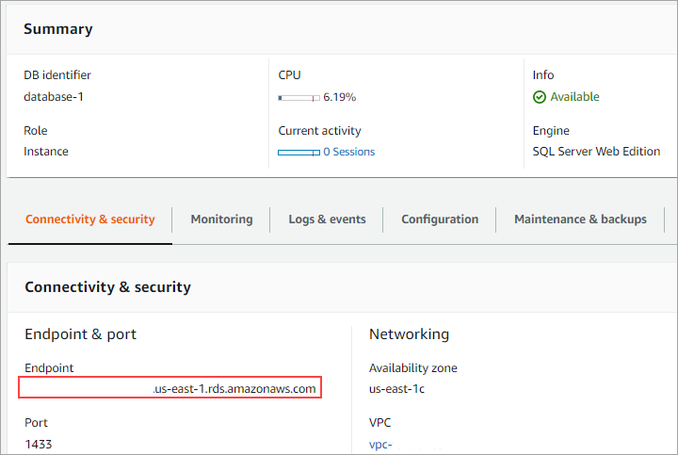This screenshot has height=455, width=678.
Task: Click the Networking heading
Action: [x=409, y=333]
